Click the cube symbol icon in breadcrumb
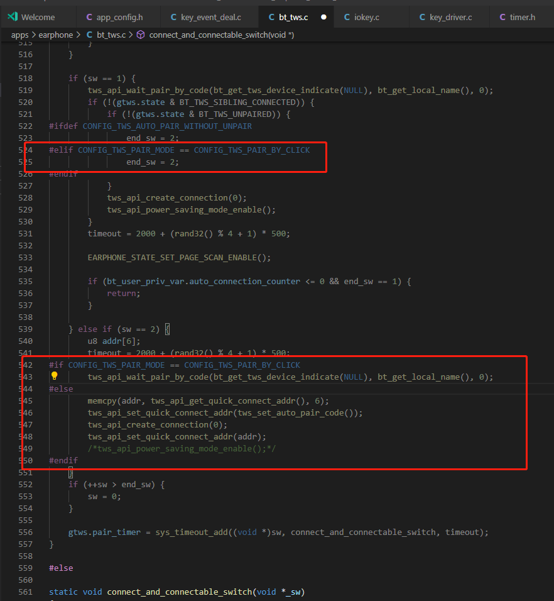The image size is (554, 601). [141, 35]
